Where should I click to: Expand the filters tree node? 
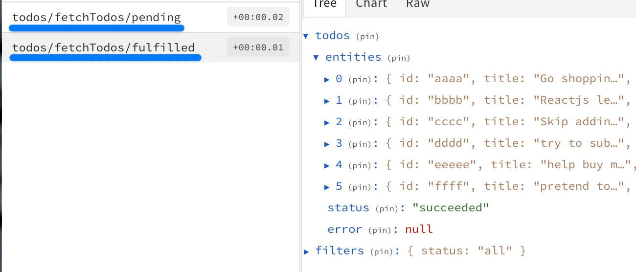pos(306,251)
